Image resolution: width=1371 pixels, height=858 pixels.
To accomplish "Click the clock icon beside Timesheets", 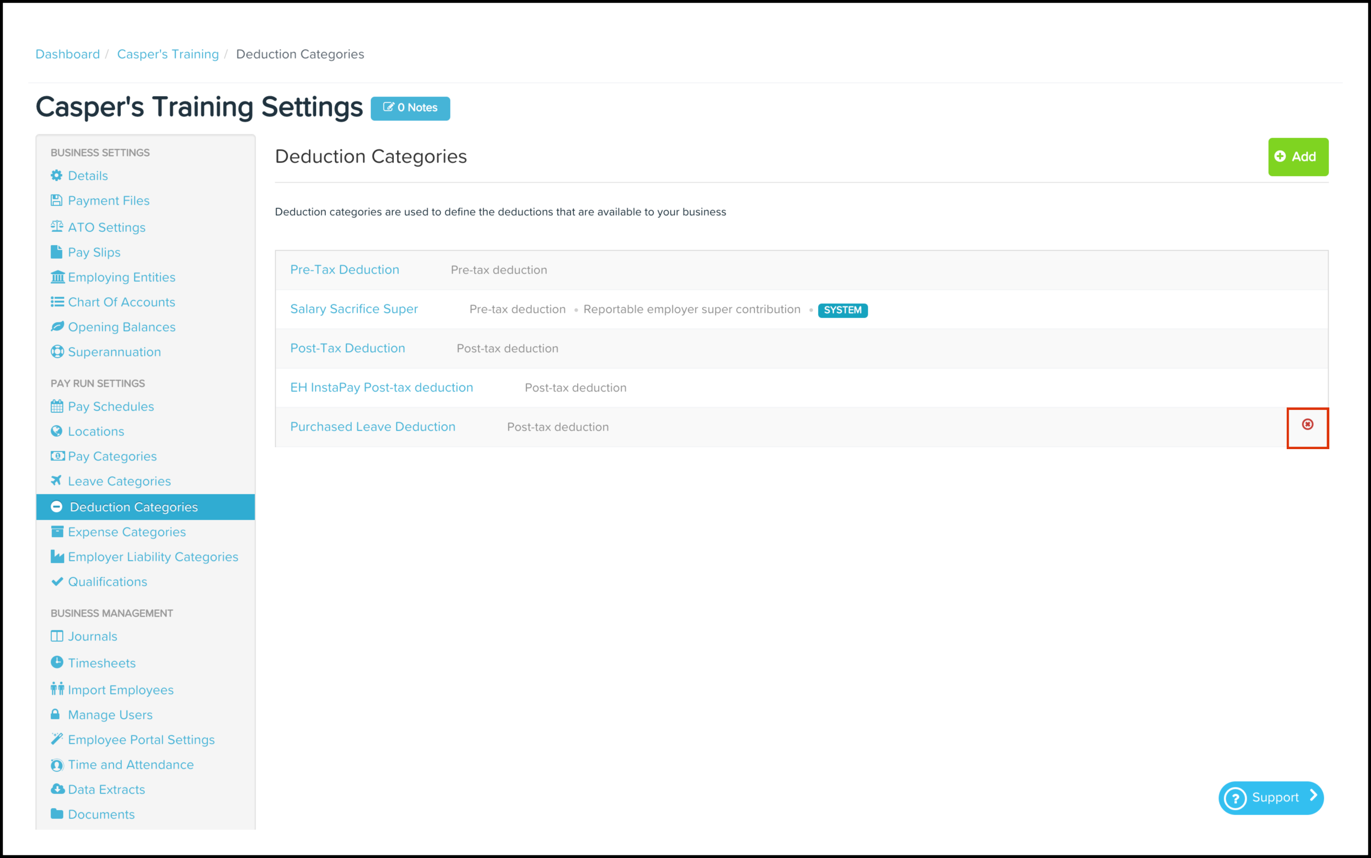I will point(57,662).
